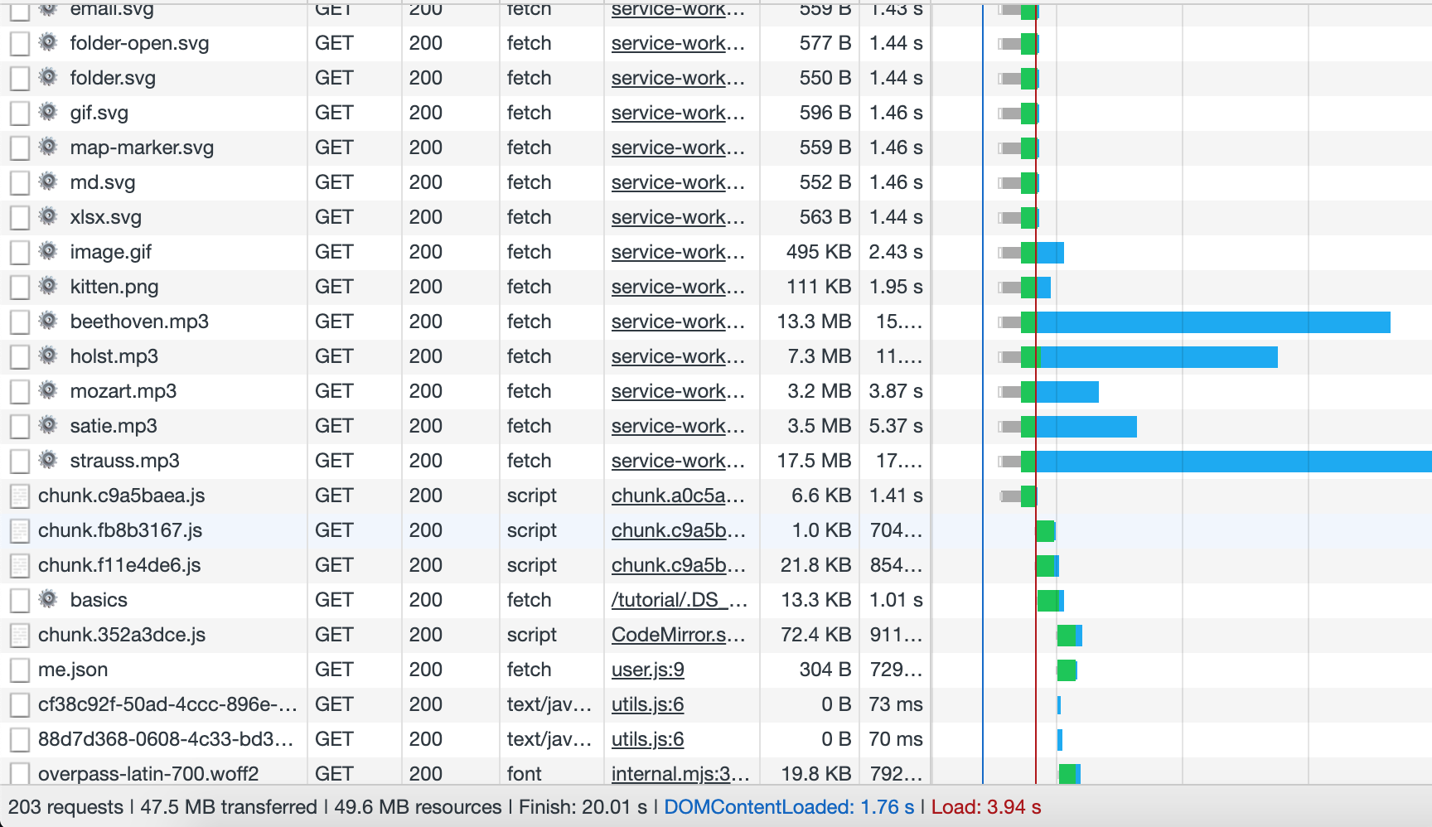This screenshot has height=827, width=1432.
Task: Click the blank file icon left of kitten.png's gear
Action: [x=19, y=287]
